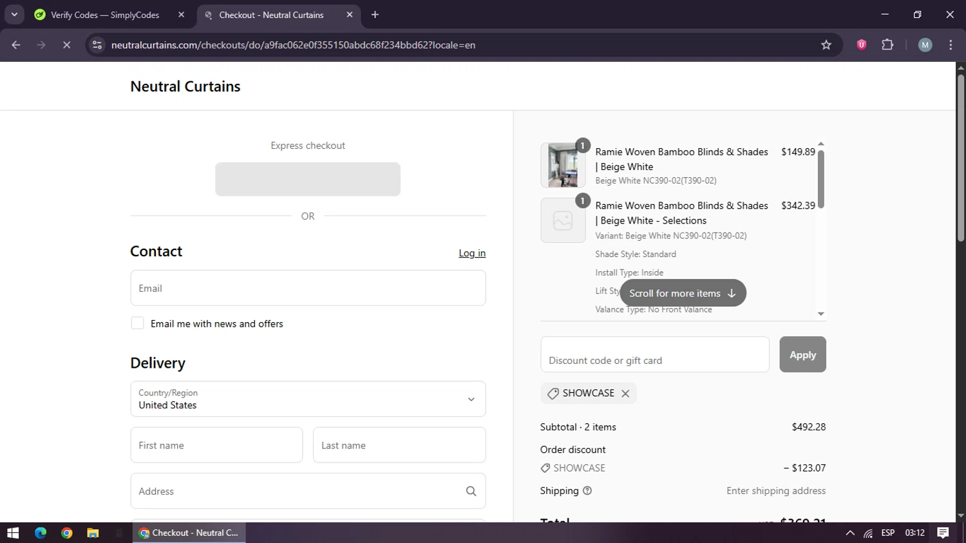Image resolution: width=966 pixels, height=543 pixels.
Task: Focus the Email input field
Action: click(308, 288)
